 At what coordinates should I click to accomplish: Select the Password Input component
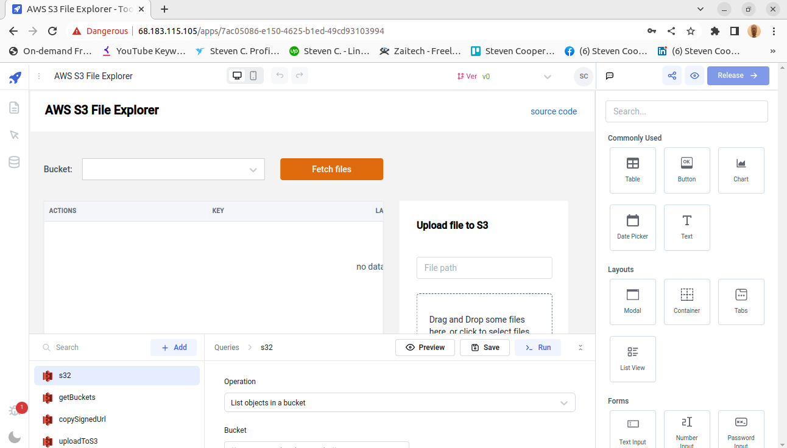pos(741,430)
